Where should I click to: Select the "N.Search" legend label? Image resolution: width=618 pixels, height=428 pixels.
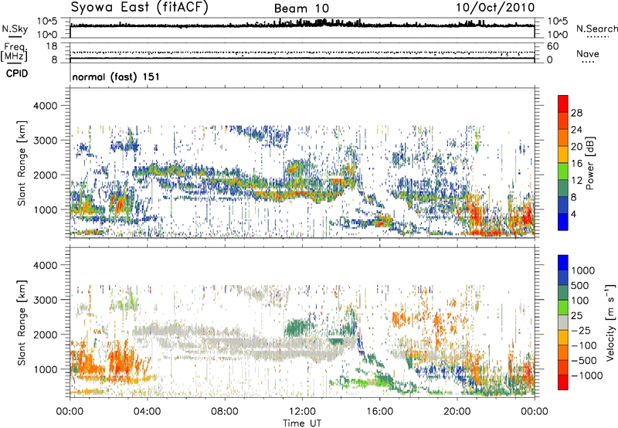(x=596, y=29)
